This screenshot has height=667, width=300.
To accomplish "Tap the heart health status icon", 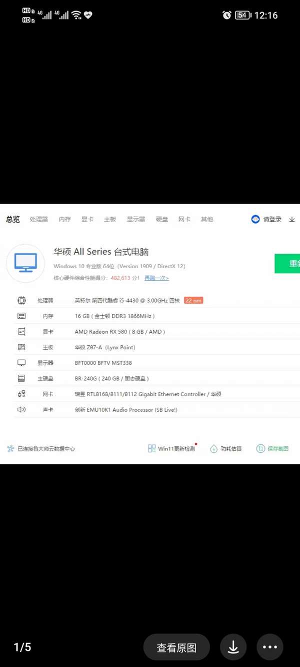I will pyautogui.click(x=88, y=15).
